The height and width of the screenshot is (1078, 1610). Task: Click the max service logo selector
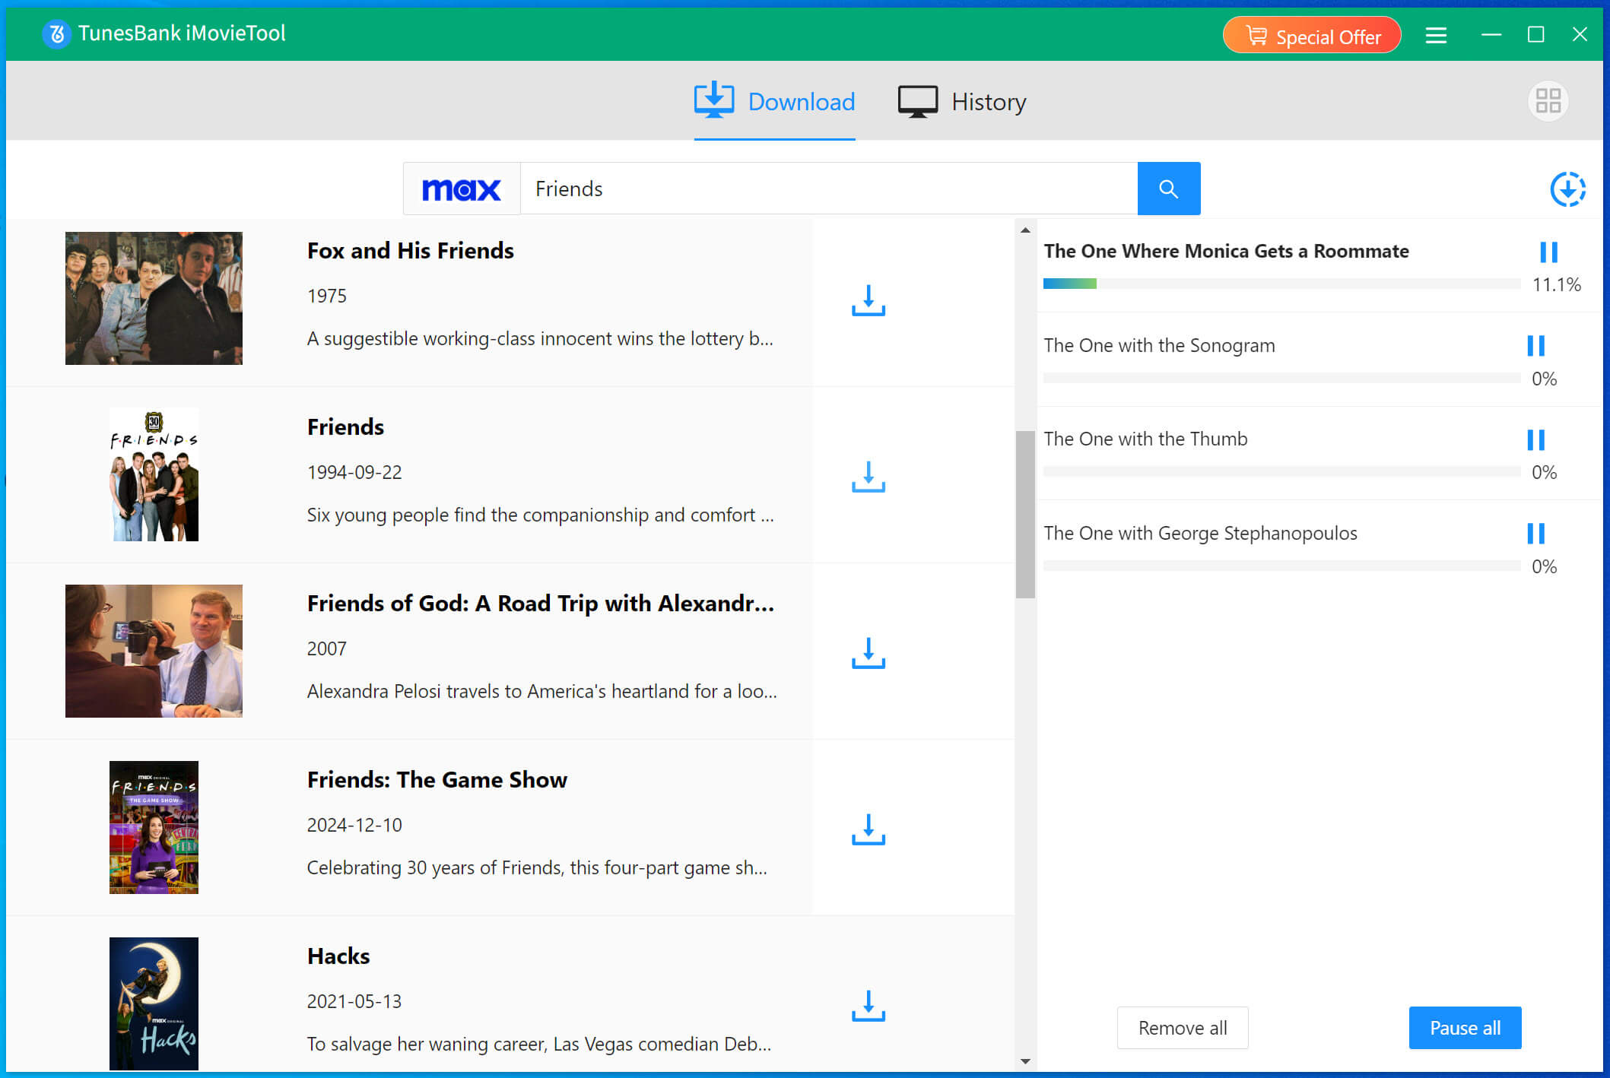462,189
